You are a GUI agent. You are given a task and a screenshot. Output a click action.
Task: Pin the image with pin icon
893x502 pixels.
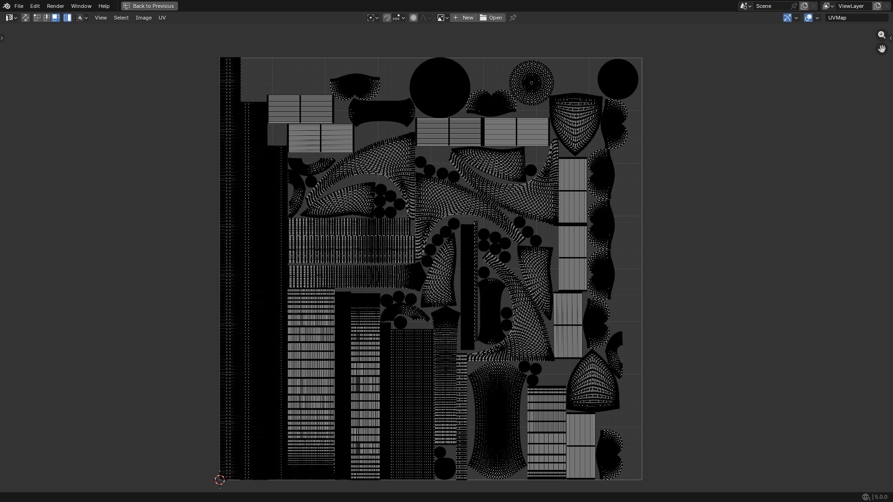point(513,18)
